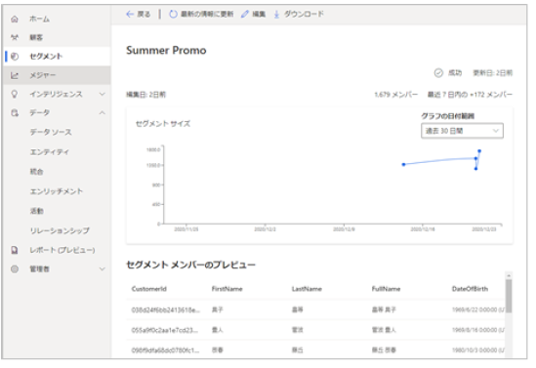Viewport: 536px width, 368px height.
Task: Click the 1,679 メンバー count text
Action: coord(396,95)
